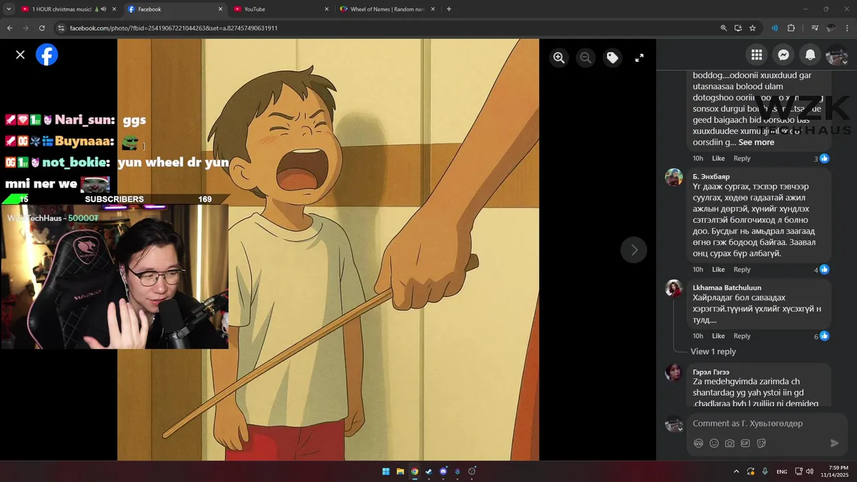Open Lkhamaa Batchuluun's profile name

click(727, 288)
